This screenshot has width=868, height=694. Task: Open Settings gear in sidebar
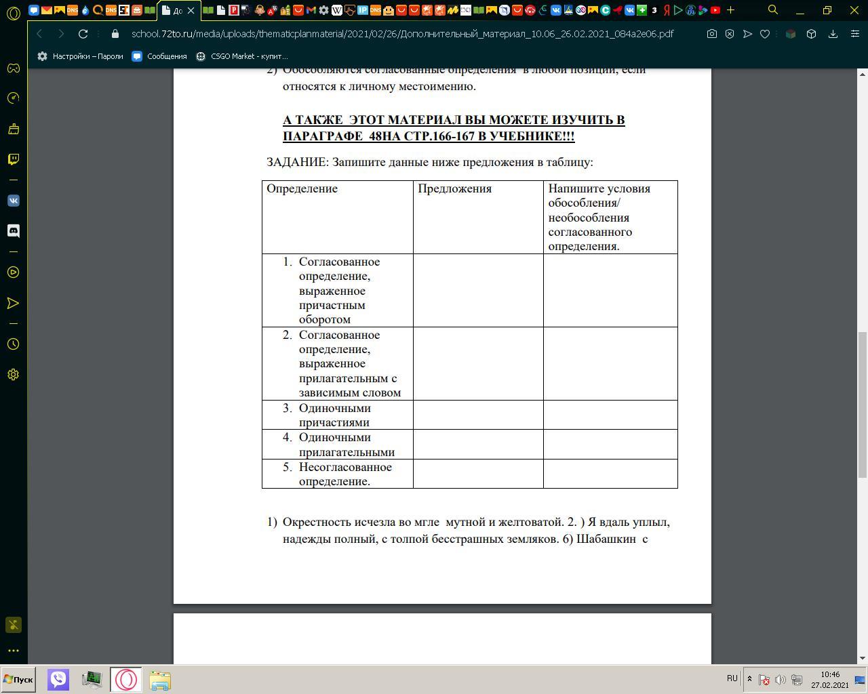pos(13,375)
